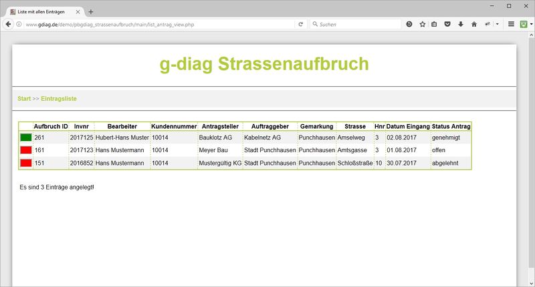Close the 'Liste mit allen Einträgen' tab
Screen dimensions: 535x287
point(79,11)
